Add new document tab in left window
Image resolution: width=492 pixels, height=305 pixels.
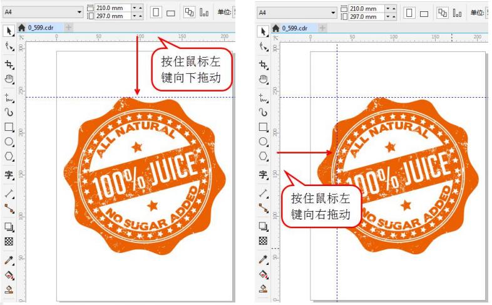point(68,28)
